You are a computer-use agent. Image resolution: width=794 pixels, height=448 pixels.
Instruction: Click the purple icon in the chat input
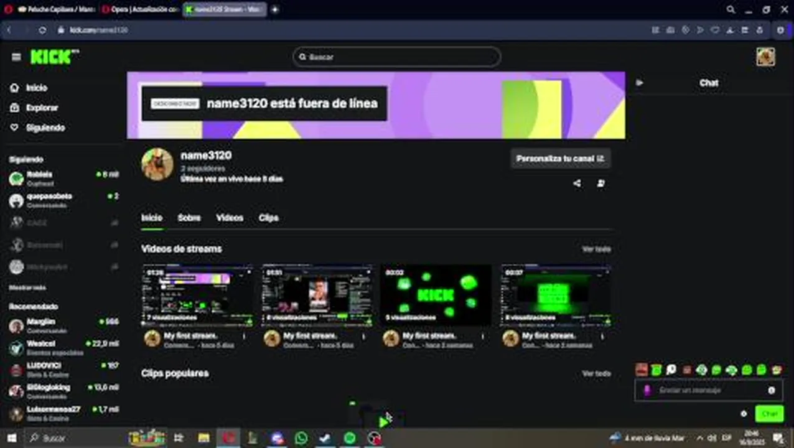[647, 390]
